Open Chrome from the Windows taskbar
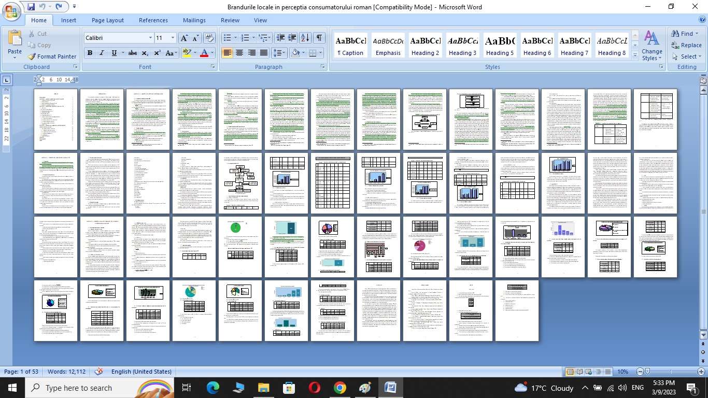The image size is (708, 398). coord(339,388)
